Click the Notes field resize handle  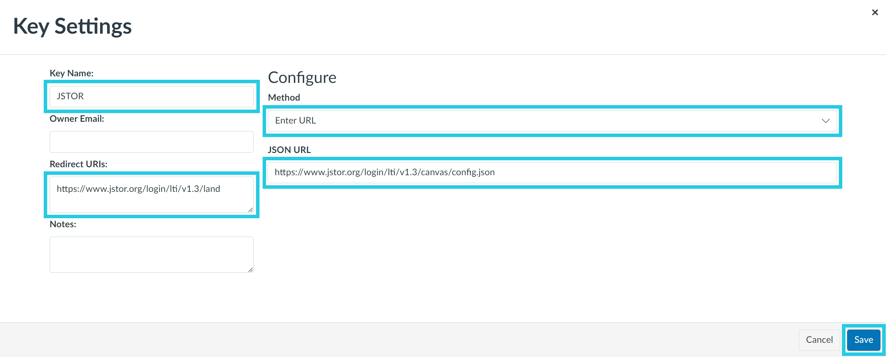click(x=250, y=270)
